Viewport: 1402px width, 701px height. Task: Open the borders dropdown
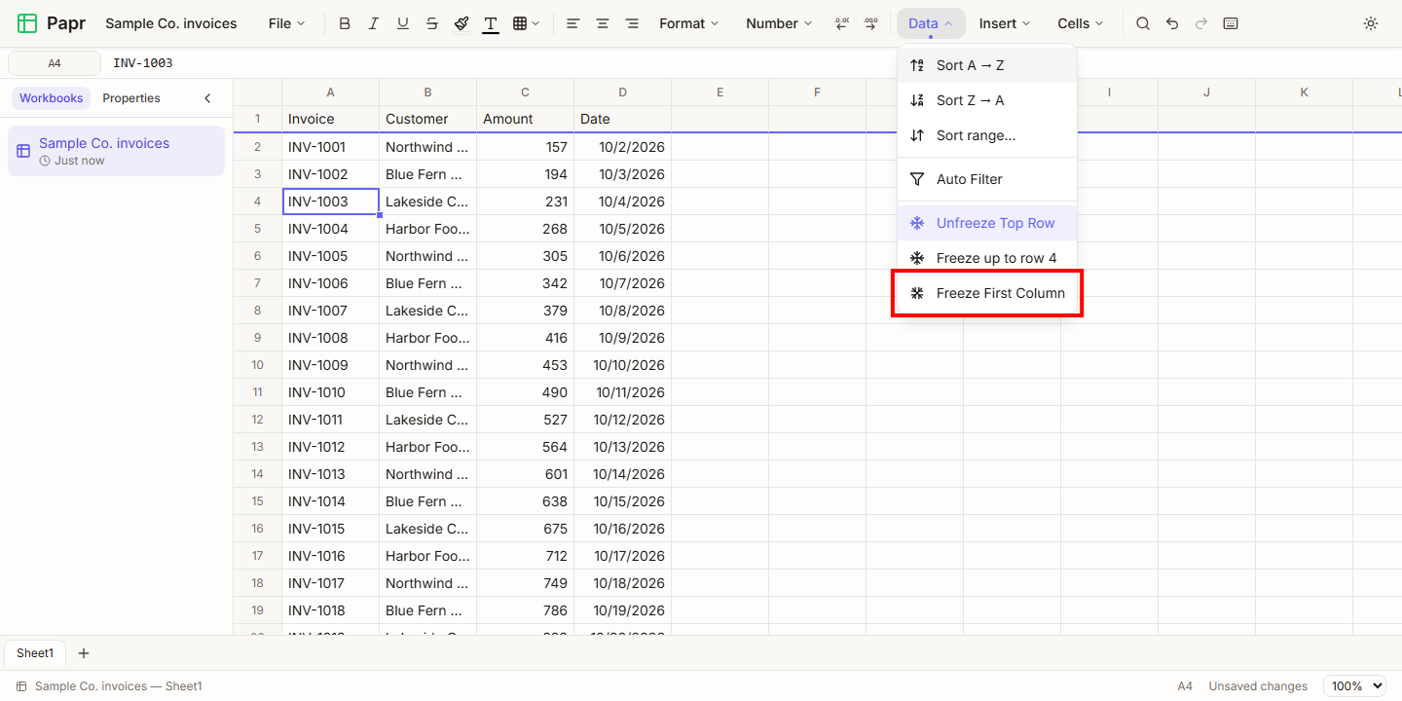pyautogui.click(x=526, y=23)
